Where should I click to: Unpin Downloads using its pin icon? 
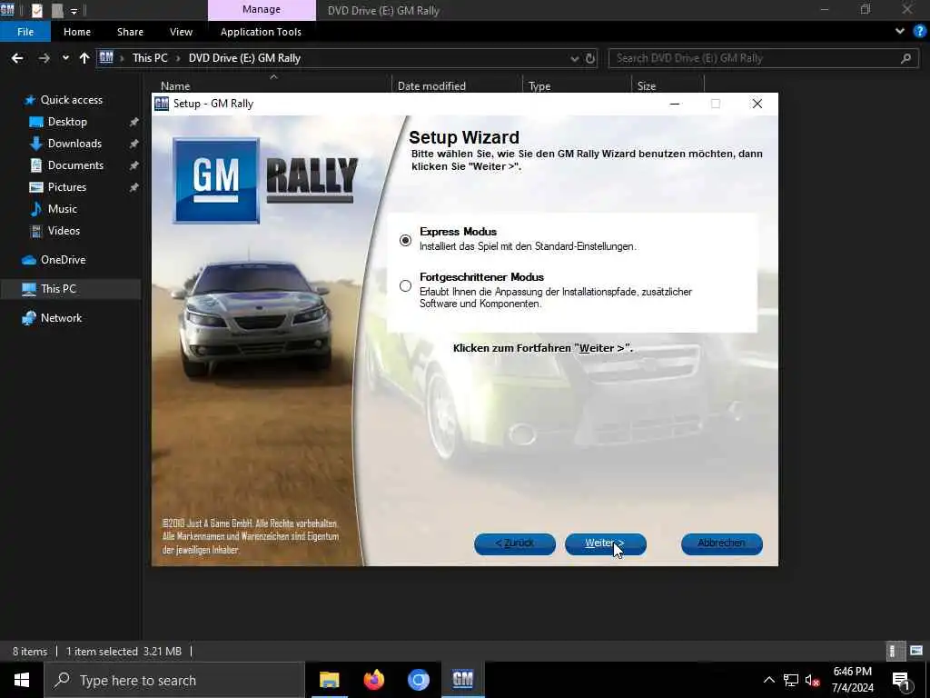(x=134, y=144)
